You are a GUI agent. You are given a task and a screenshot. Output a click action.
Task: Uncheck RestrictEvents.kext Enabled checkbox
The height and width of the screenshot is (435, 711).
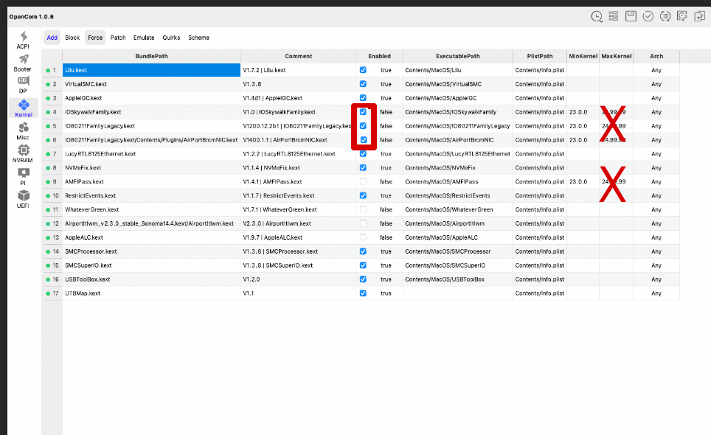click(x=363, y=195)
